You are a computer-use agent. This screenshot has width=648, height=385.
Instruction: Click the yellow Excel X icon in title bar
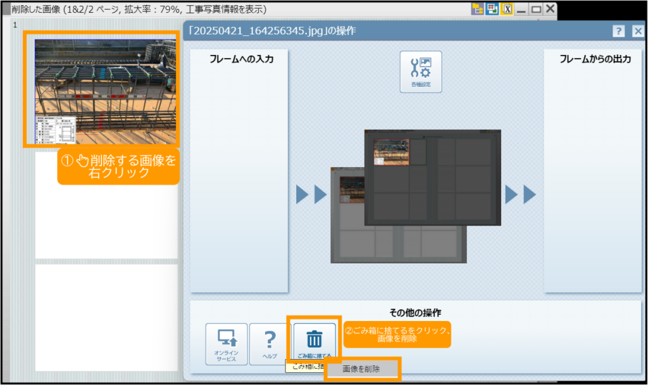[x=507, y=9]
